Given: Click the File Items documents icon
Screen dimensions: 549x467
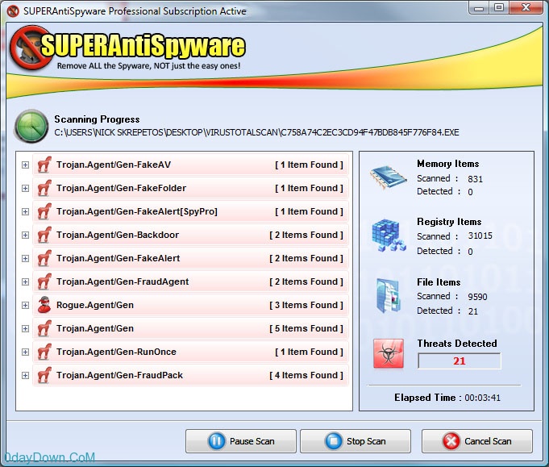Looking at the screenshot, I should pyautogui.click(x=388, y=295).
